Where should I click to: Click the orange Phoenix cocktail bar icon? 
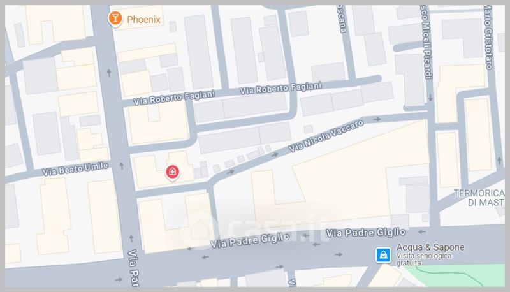[x=115, y=19]
